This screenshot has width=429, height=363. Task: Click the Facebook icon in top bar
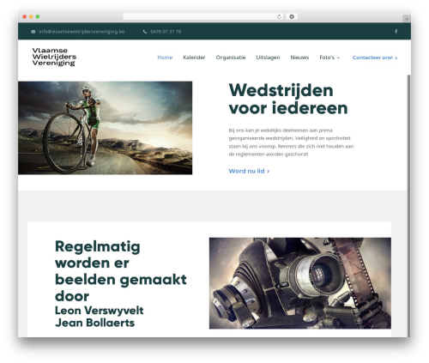coord(396,32)
